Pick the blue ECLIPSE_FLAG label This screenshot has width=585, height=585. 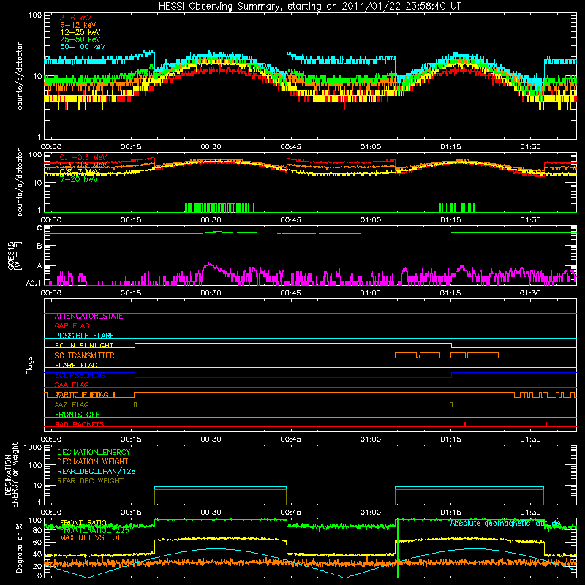click(80, 375)
